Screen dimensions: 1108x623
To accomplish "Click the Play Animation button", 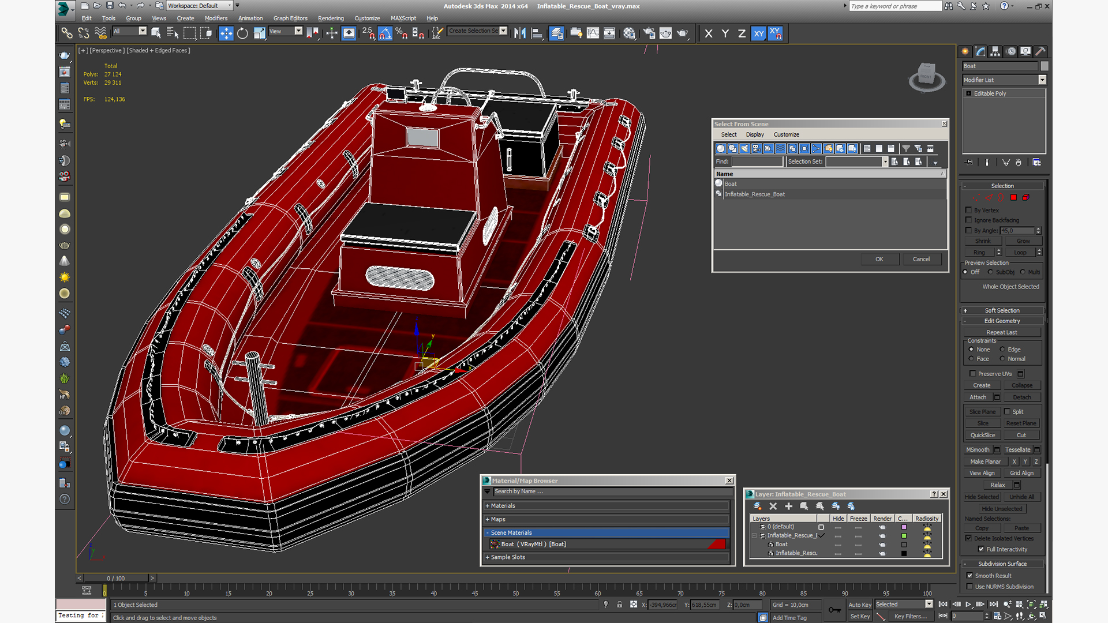I will [968, 605].
